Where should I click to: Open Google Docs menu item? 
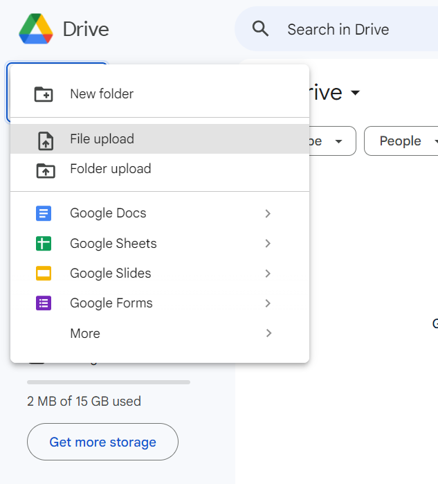160,213
